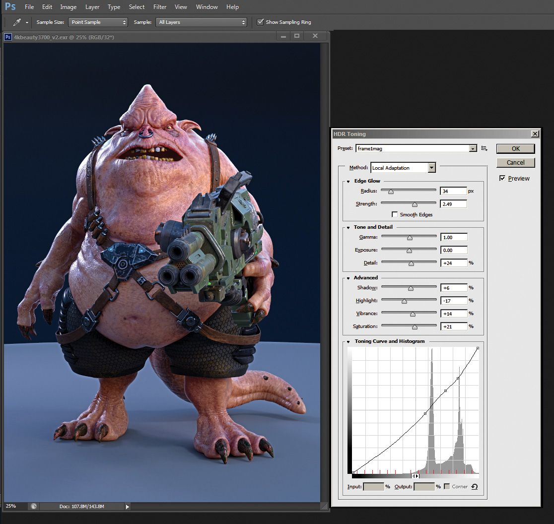Click the Photoshop Ps logo icon

point(10,6)
